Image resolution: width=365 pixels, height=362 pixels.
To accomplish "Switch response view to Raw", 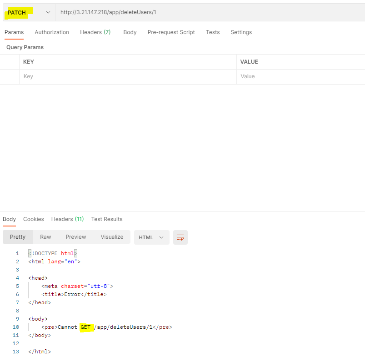I will [x=45, y=236].
